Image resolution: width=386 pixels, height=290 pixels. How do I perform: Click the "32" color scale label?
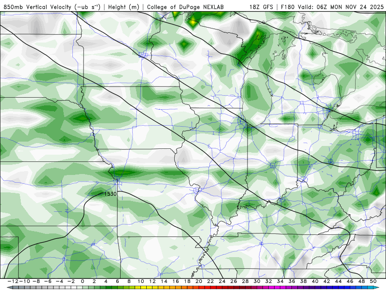coord(269,281)
